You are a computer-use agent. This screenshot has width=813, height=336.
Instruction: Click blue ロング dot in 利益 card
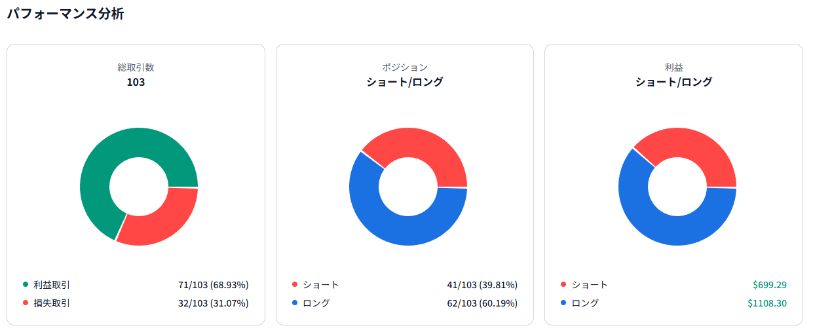[x=563, y=303]
